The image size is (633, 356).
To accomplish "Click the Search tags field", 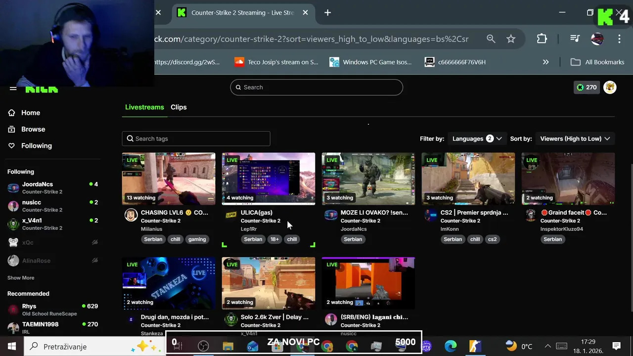I will pos(196,138).
